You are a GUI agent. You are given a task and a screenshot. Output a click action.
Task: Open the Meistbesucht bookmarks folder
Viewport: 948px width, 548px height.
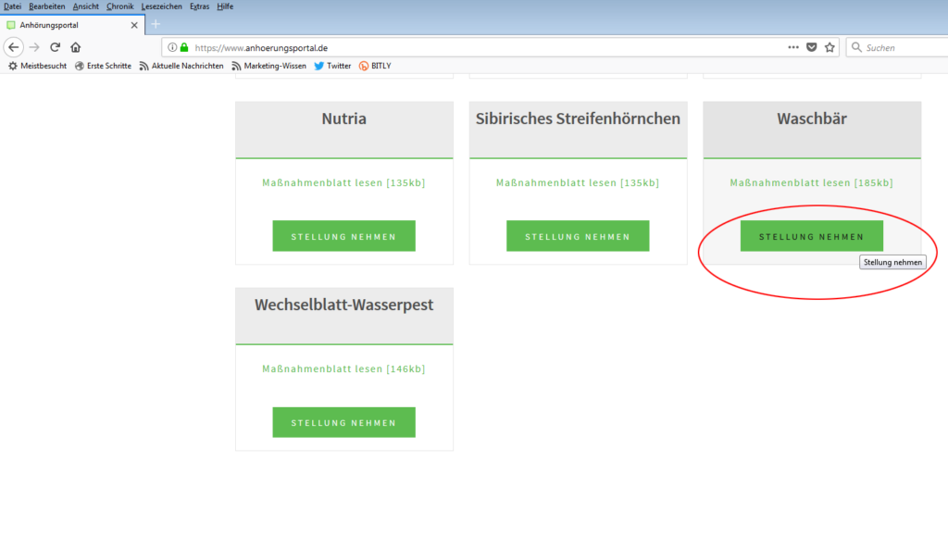pos(37,66)
